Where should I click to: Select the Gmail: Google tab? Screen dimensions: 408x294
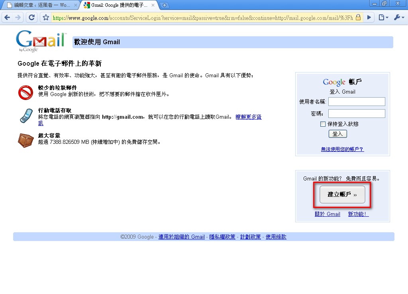click(x=119, y=5)
